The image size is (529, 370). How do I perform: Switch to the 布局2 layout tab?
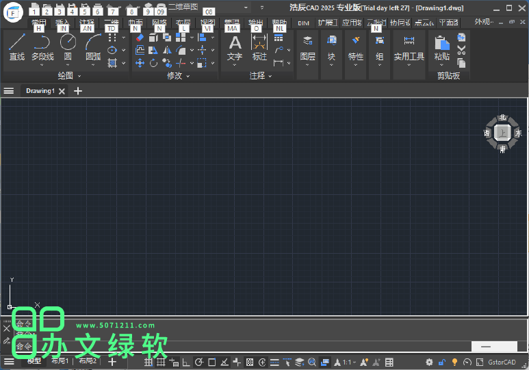click(88, 361)
